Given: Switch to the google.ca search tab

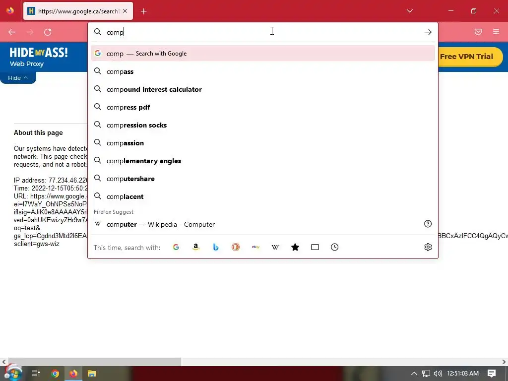Looking at the screenshot, I should coord(78,11).
